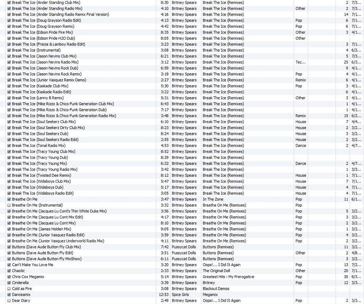Check the Breathe On Me (Instrumental) checkbox
The height and width of the screenshot is (304, 364).
pos(9,205)
